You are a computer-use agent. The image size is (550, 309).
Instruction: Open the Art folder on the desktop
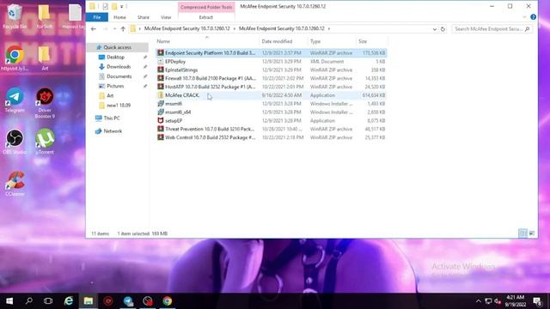pyautogui.click(x=44, y=58)
